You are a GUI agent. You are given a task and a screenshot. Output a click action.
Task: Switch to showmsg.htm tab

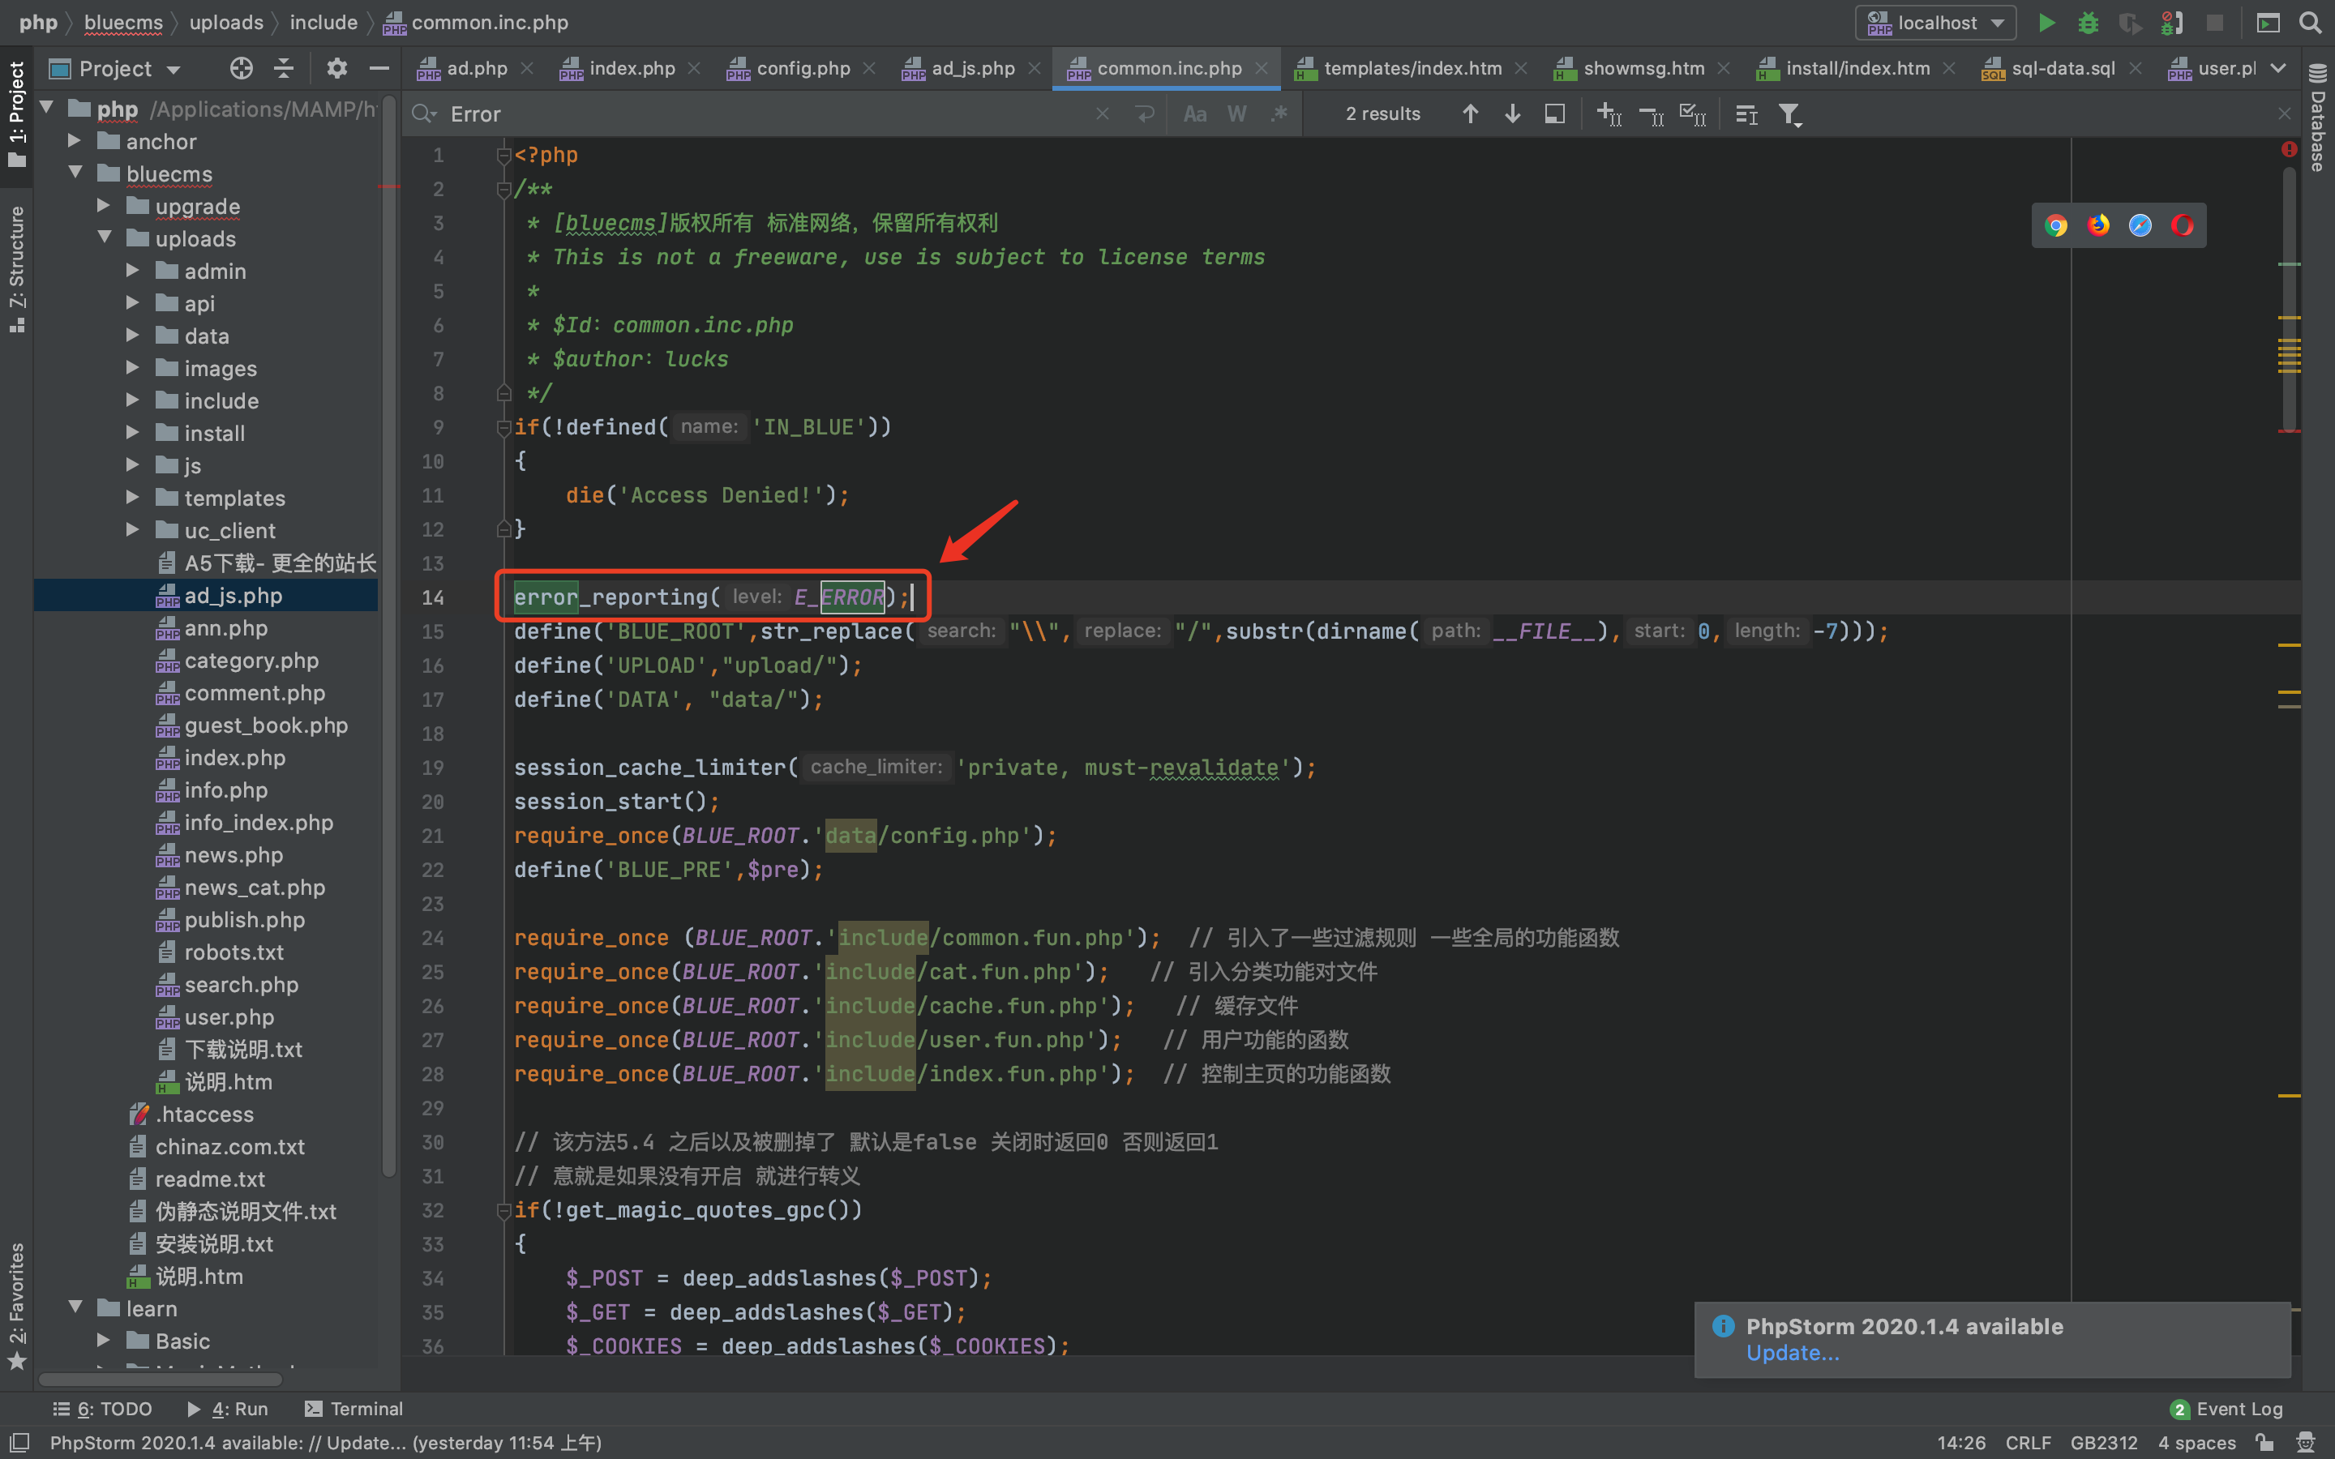click(x=1643, y=69)
